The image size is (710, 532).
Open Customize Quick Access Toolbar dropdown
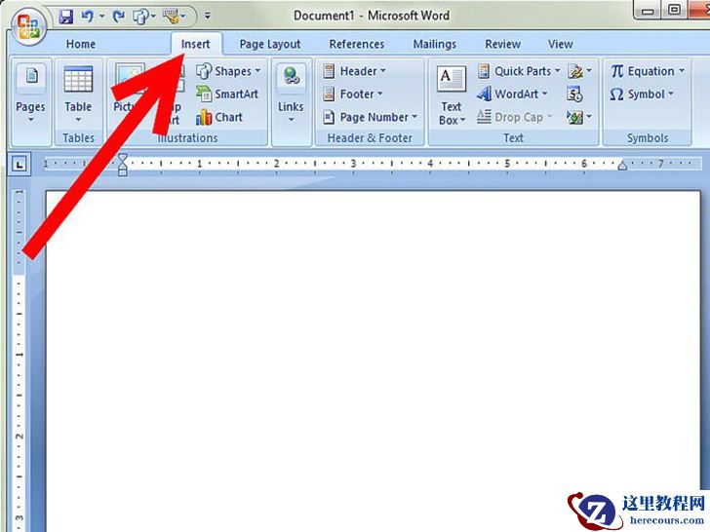tap(208, 16)
